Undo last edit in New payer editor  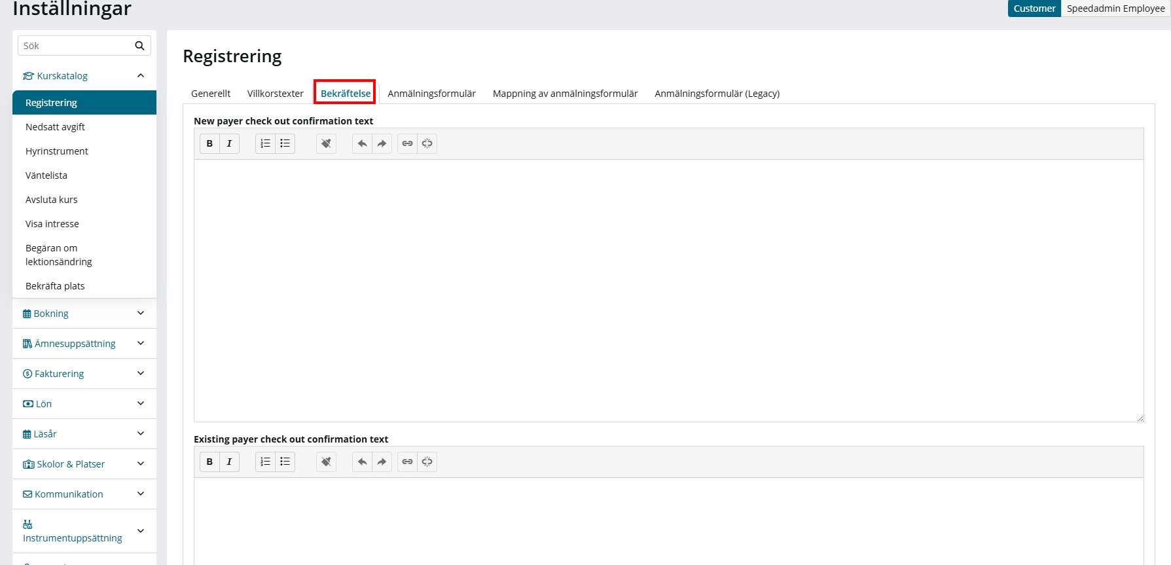pos(362,143)
